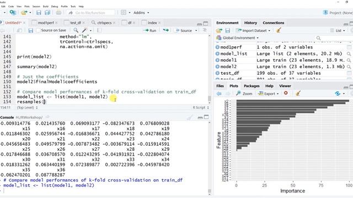Viewport: 353px width, 198px height.
Task: Open Find/Replace magnifier in editor toolbar
Action: (76, 30)
